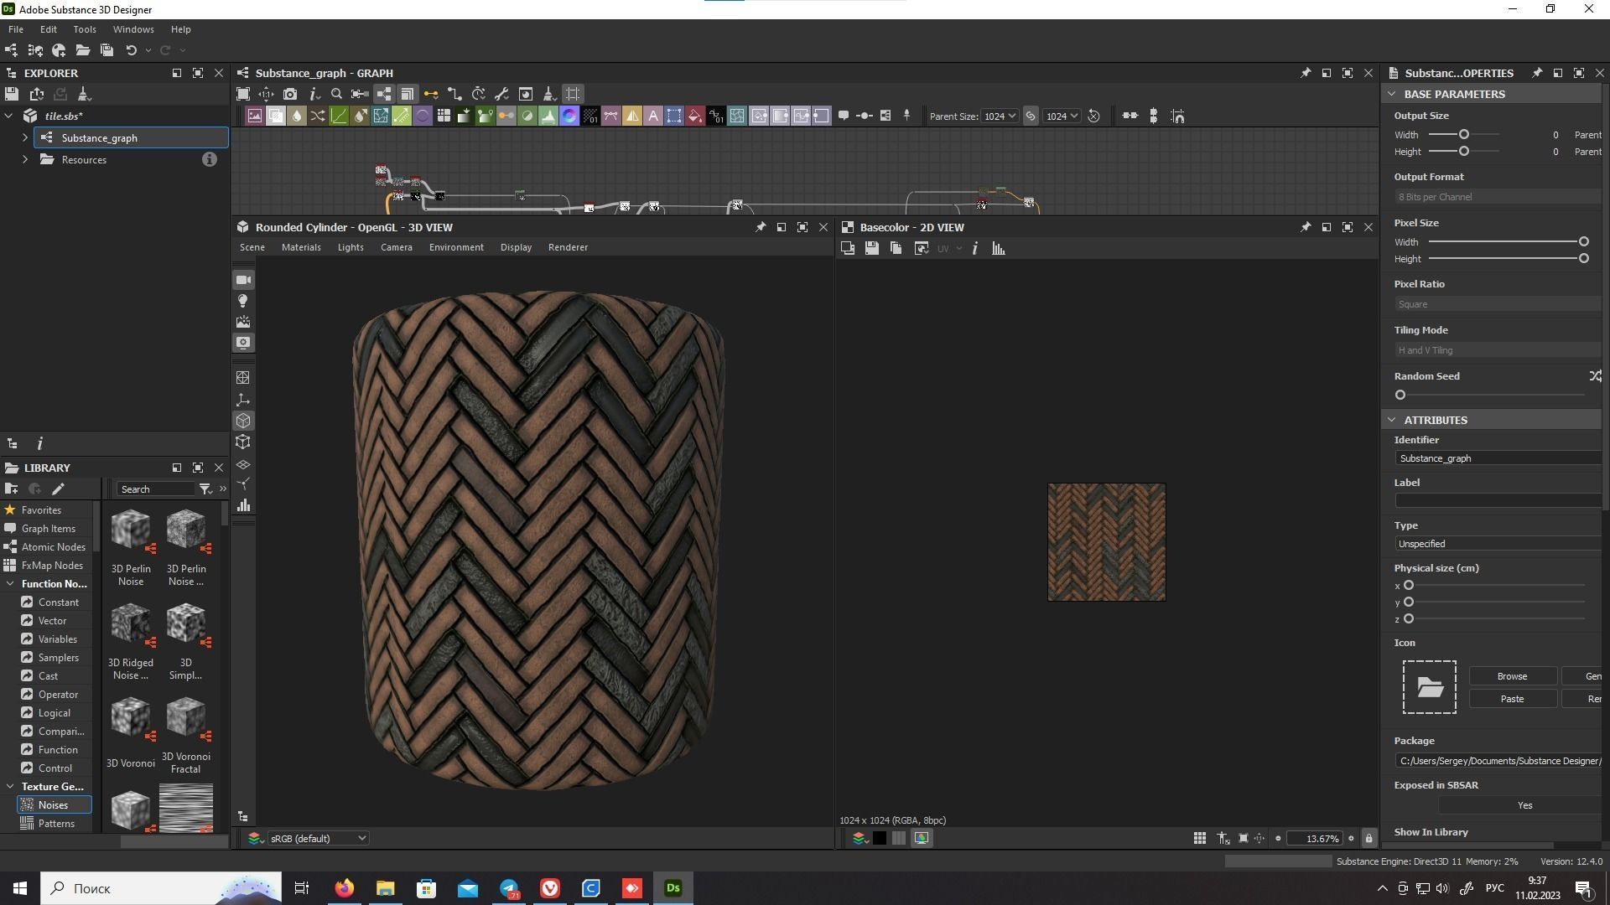Randomize the Random Seed with dice icon
Image resolution: width=1610 pixels, height=905 pixels.
(1596, 376)
